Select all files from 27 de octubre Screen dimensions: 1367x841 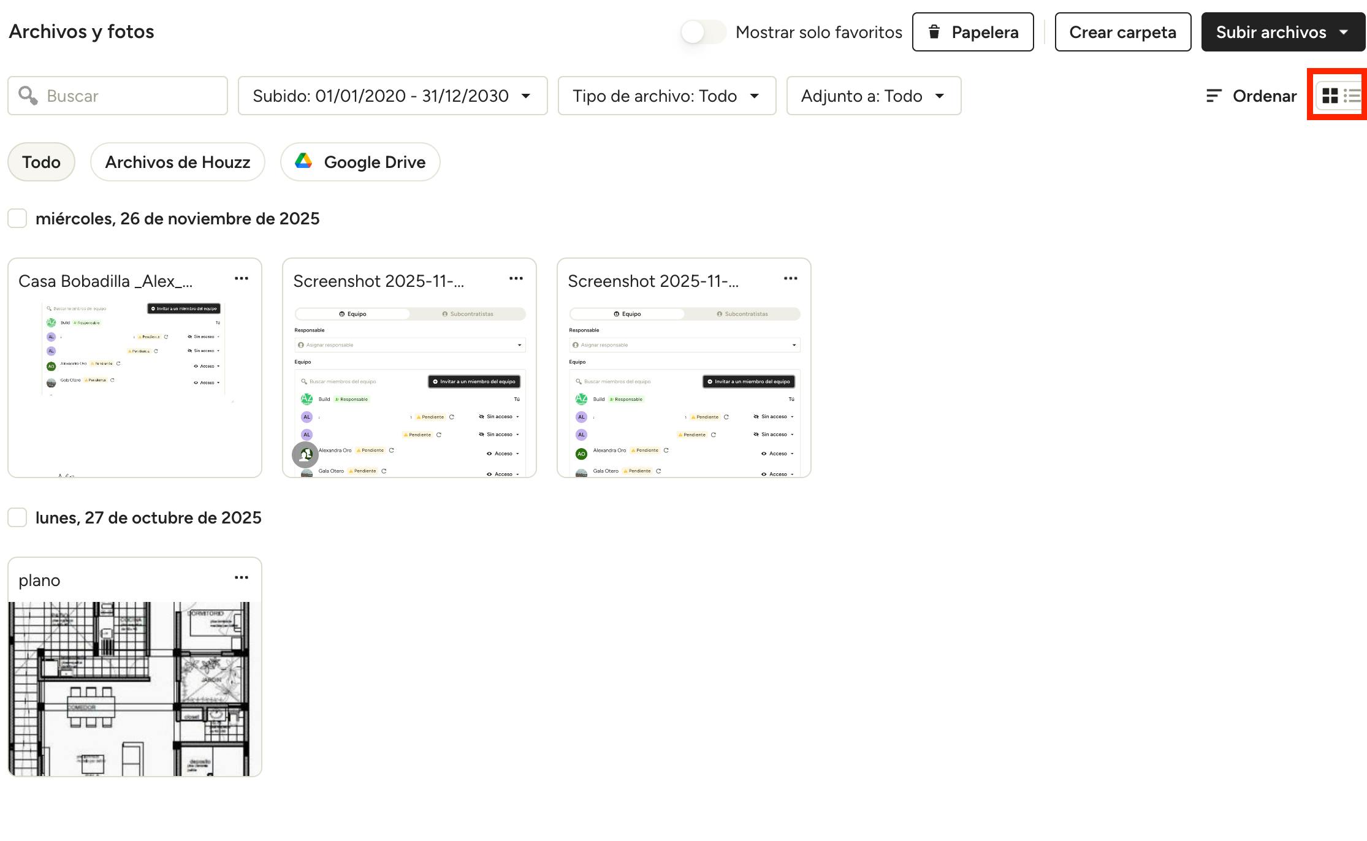pyautogui.click(x=17, y=517)
